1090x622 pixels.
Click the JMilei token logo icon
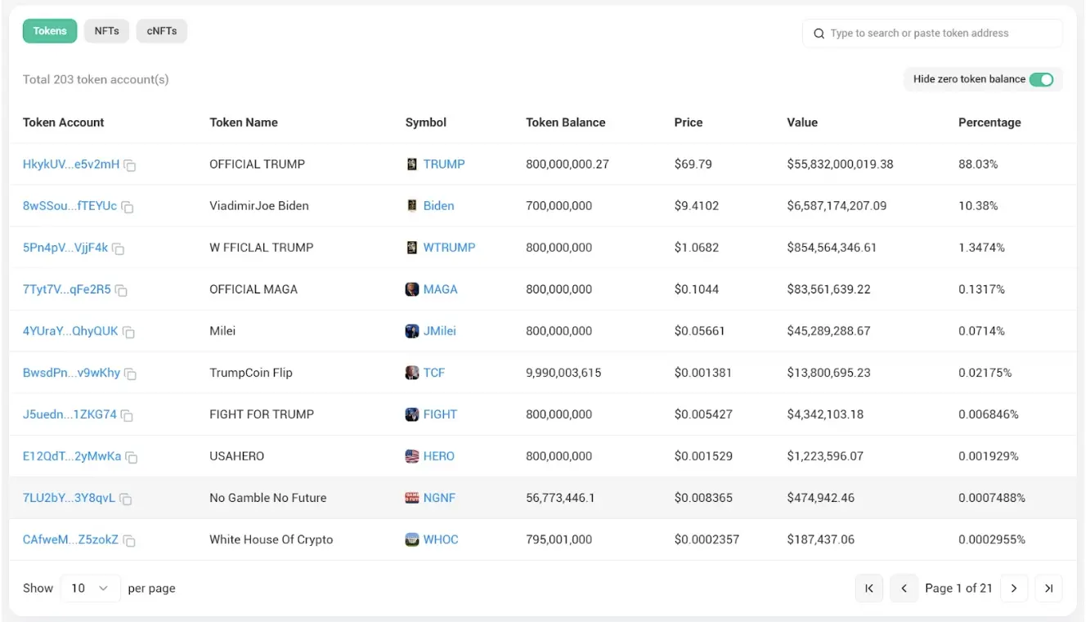pos(412,331)
